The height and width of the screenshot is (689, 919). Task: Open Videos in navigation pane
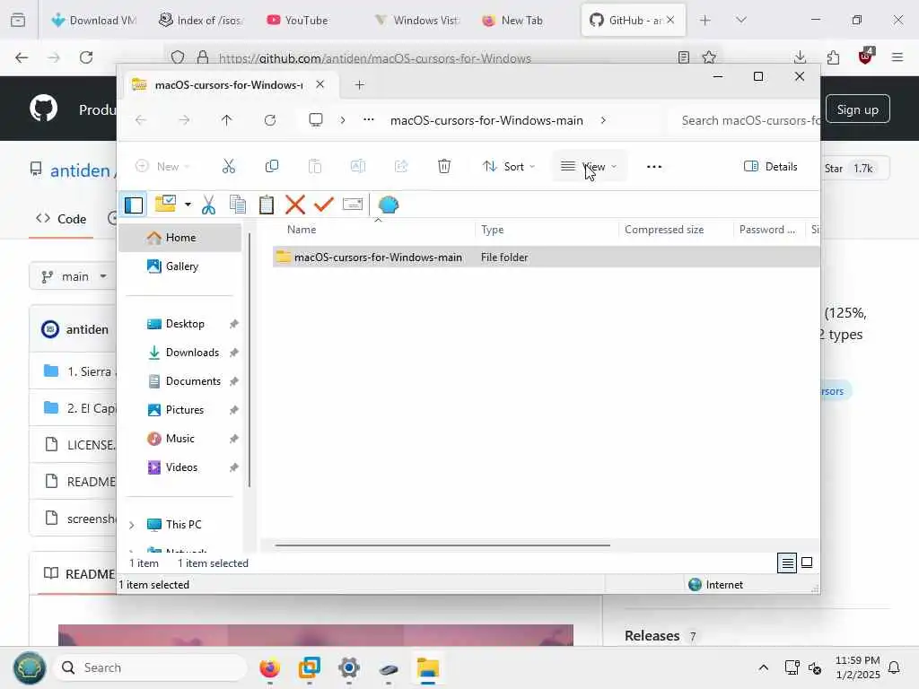[x=180, y=467]
